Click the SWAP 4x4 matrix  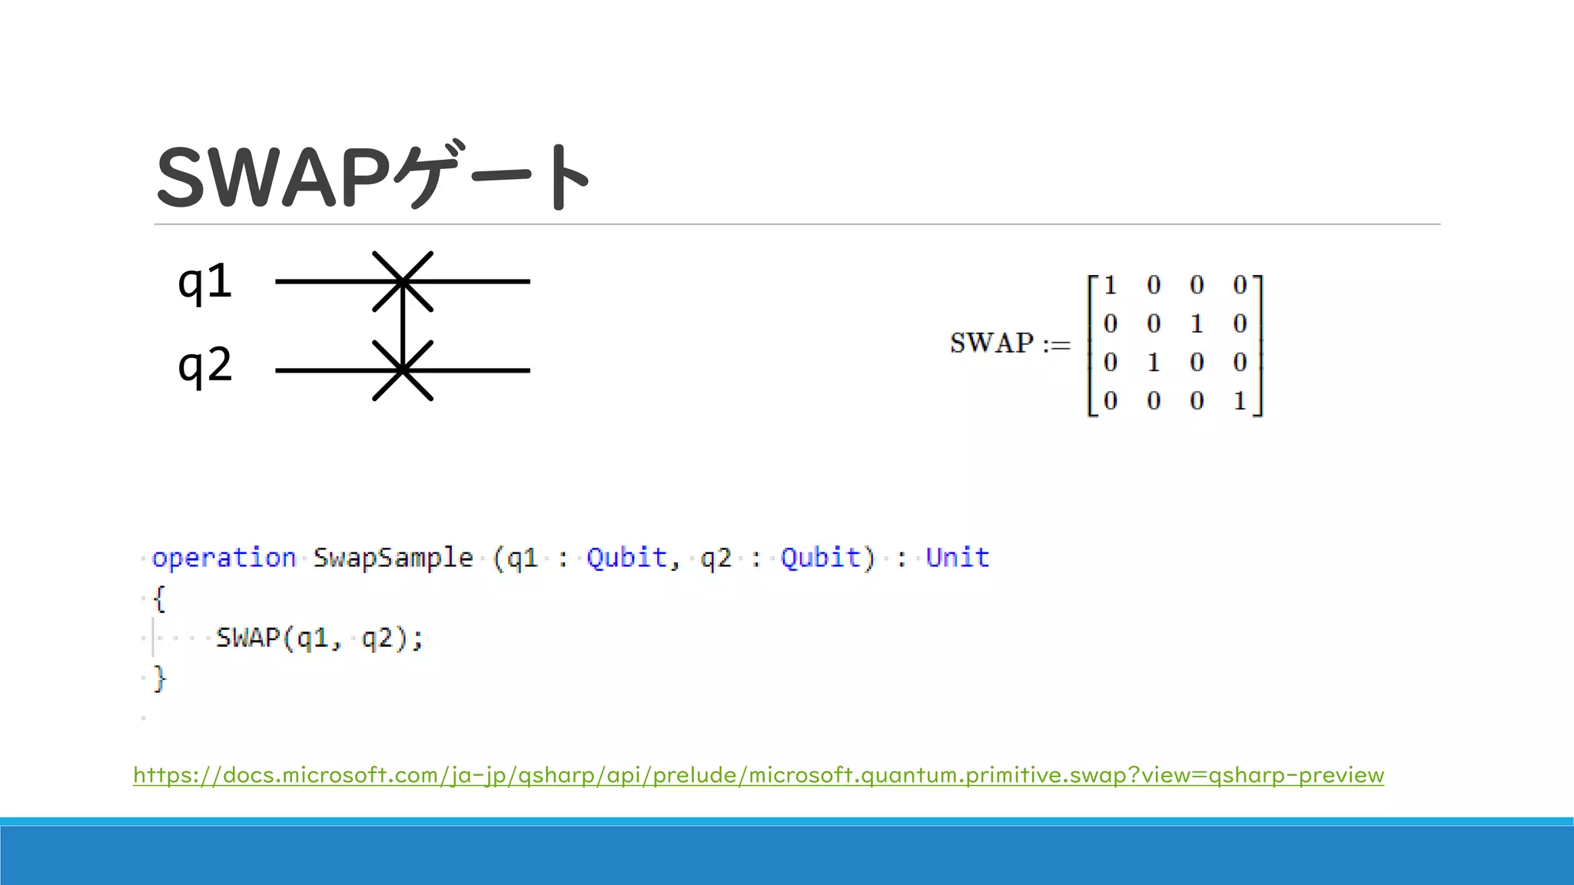(x=1175, y=345)
